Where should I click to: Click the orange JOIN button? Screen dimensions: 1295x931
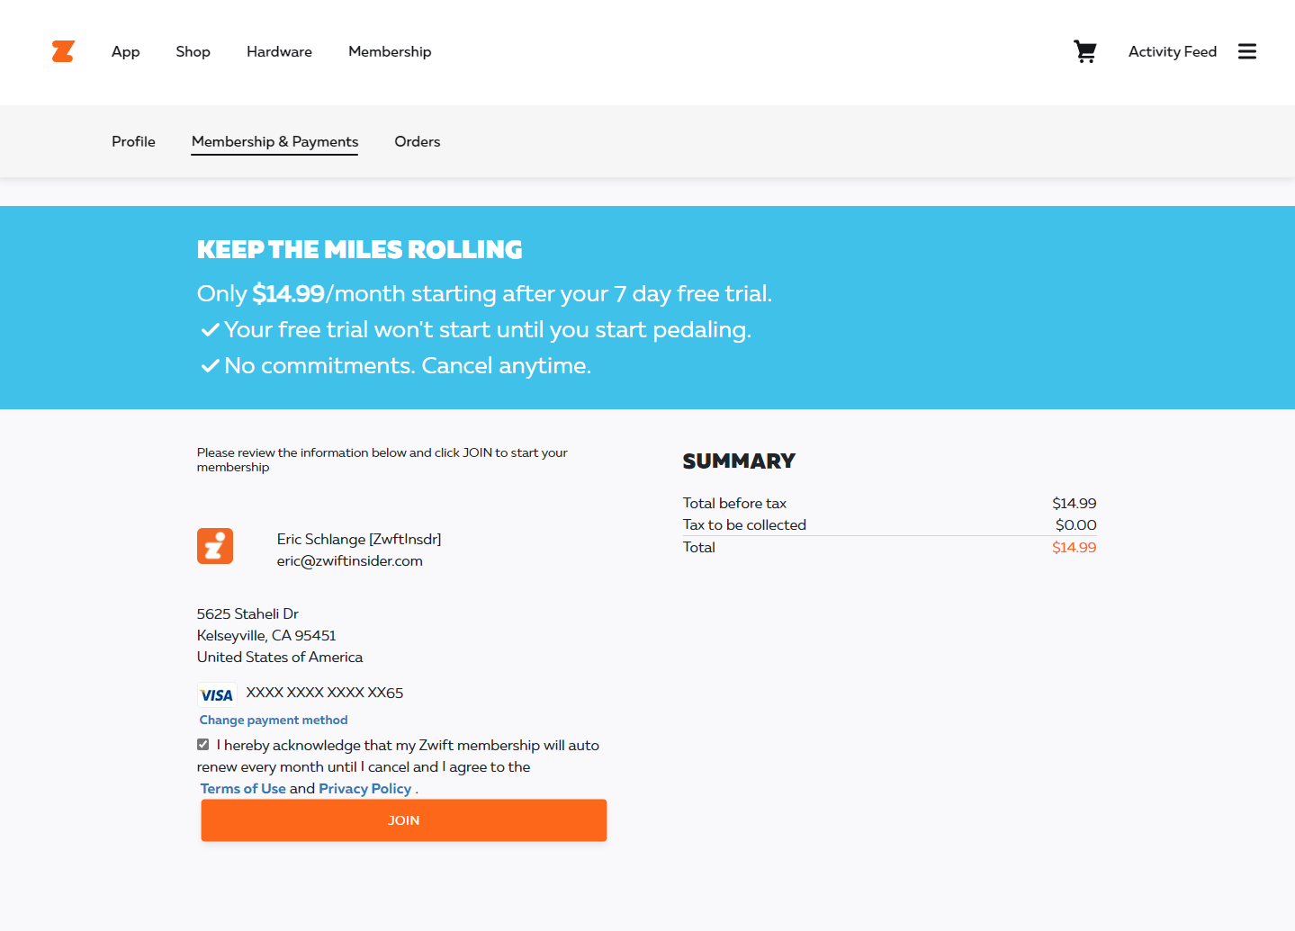[404, 820]
